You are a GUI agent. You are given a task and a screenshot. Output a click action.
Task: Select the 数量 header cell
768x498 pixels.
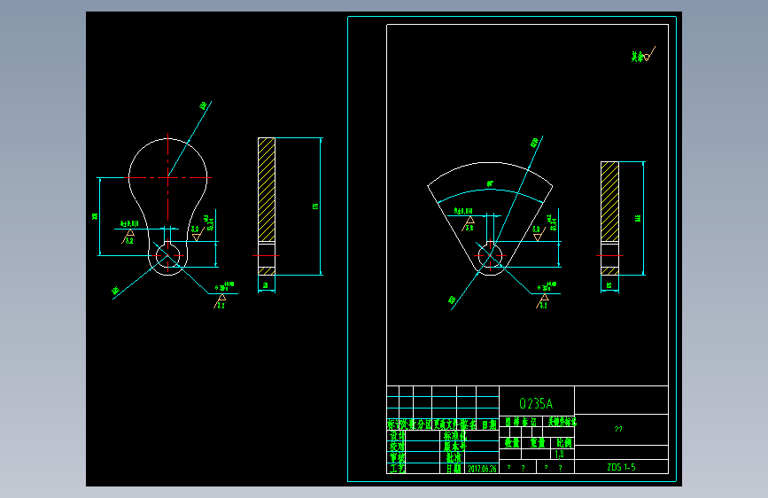coord(512,442)
